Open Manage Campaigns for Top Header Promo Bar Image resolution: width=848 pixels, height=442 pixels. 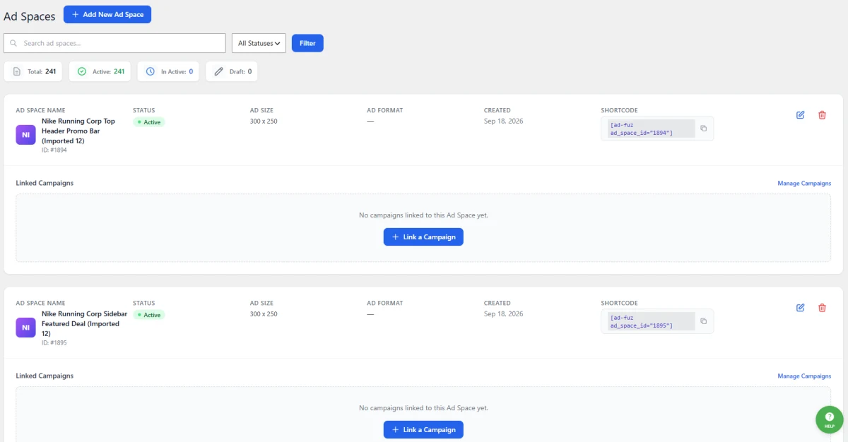pyautogui.click(x=804, y=184)
